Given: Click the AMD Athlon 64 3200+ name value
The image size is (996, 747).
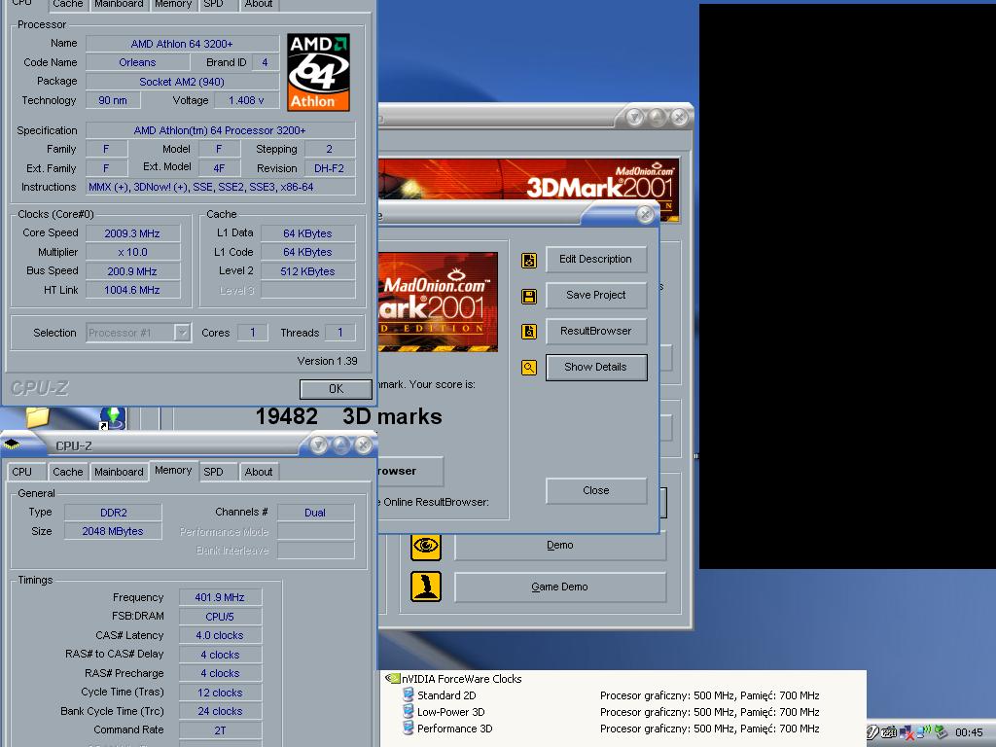Looking at the screenshot, I should (182, 44).
